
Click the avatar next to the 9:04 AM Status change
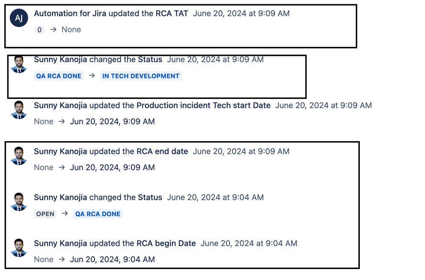pyautogui.click(x=19, y=202)
